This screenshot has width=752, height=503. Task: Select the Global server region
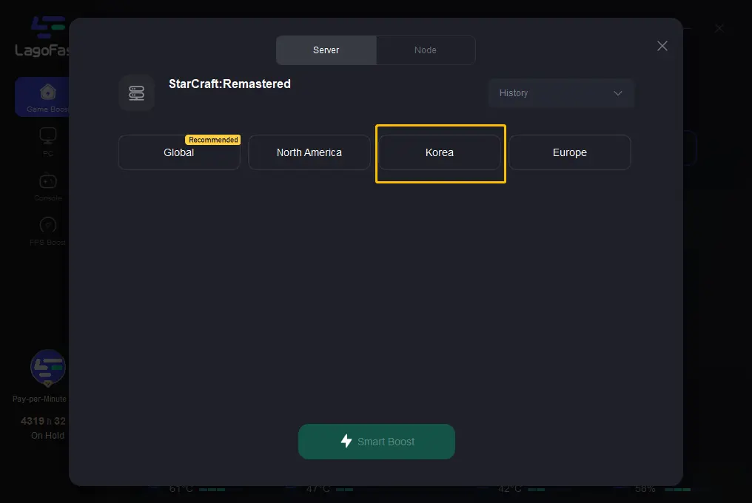point(179,152)
